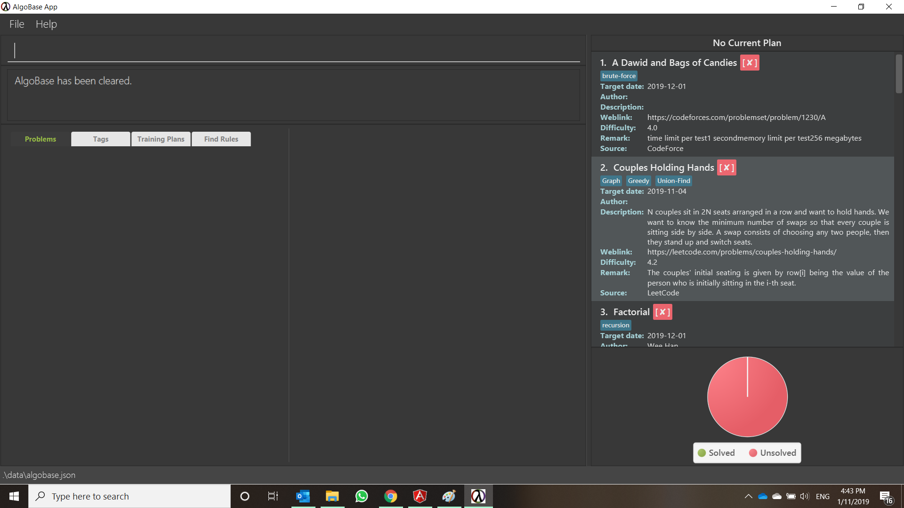Click unsolved marker beside Factorial problem

coord(662,312)
